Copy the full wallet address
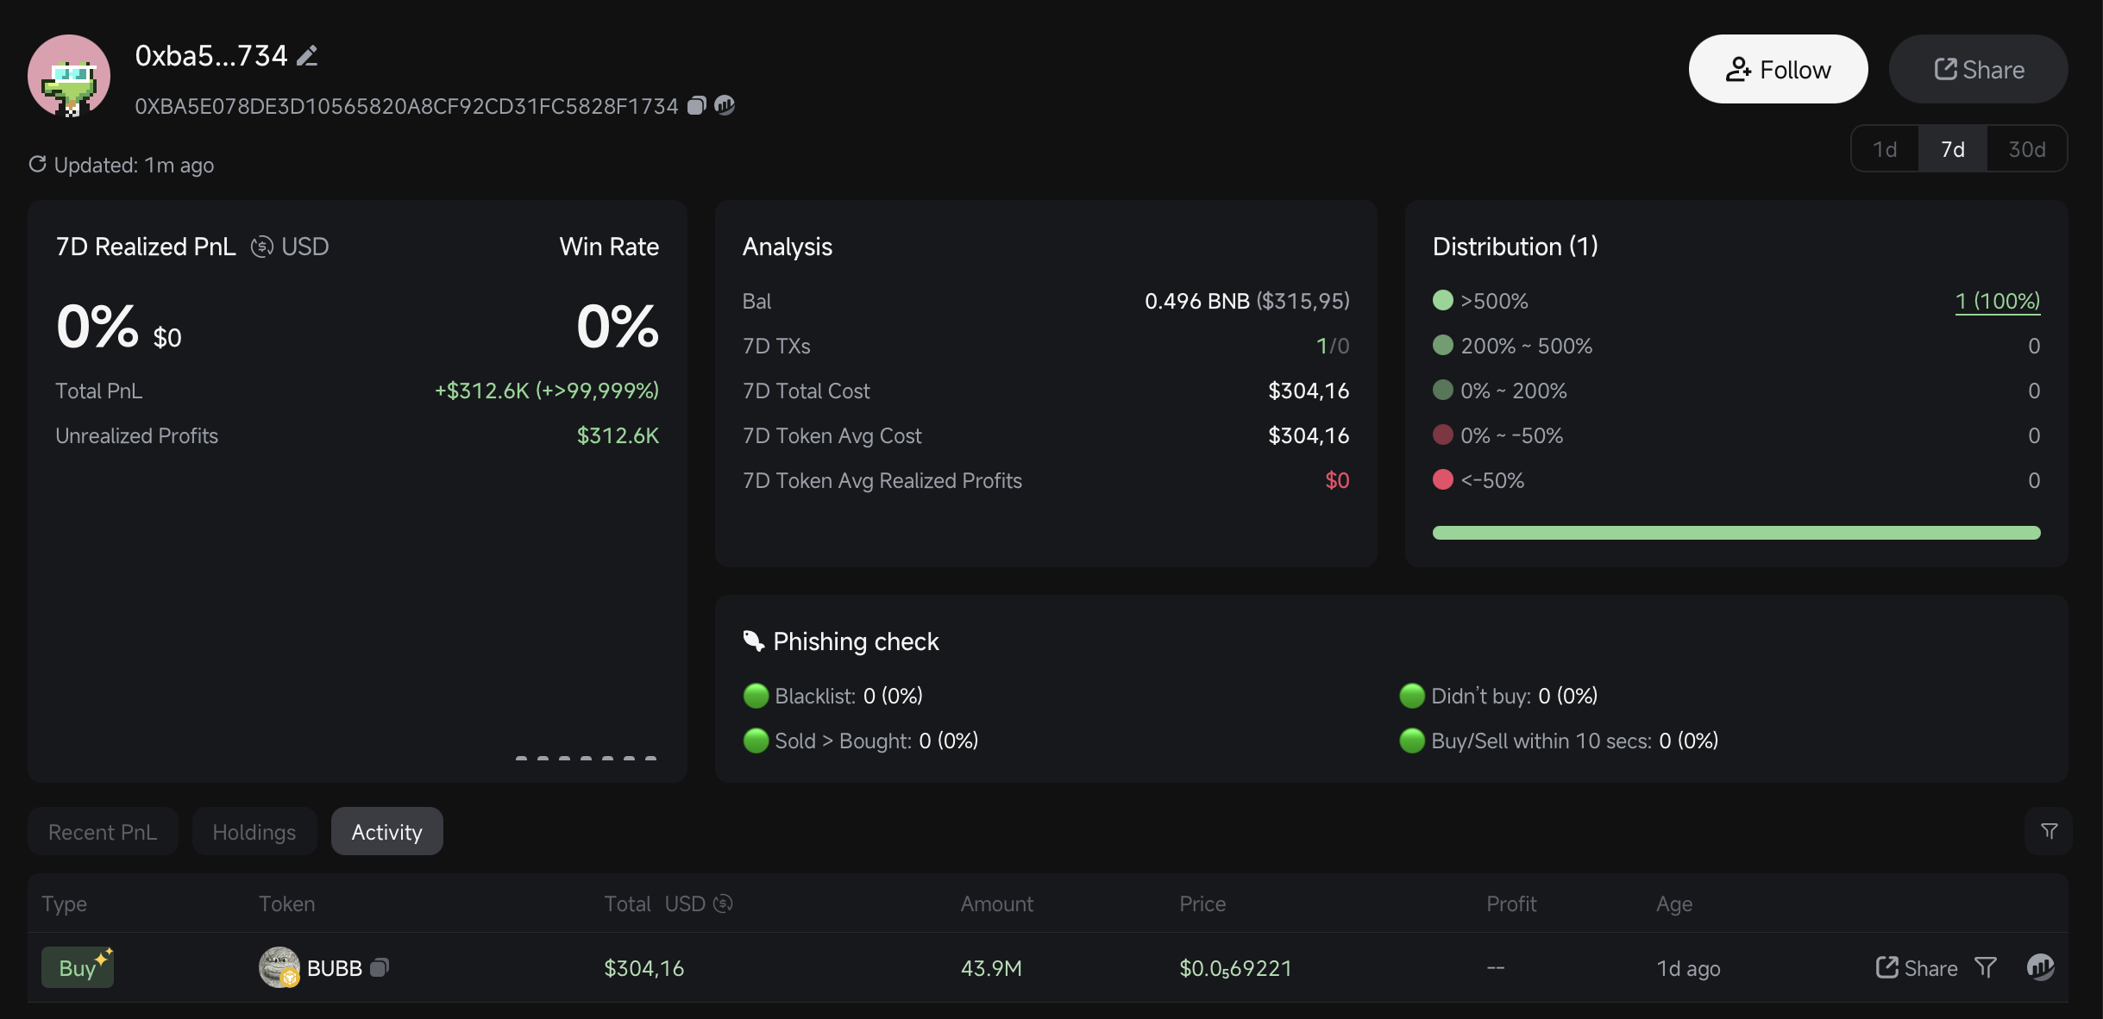 point(697,105)
